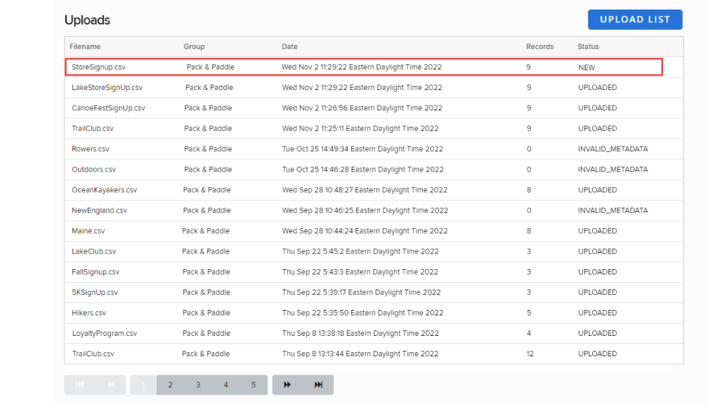Image resolution: width=708 pixels, height=406 pixels.
Task: Click the Status column header
Action: click(x=588, y=46)
